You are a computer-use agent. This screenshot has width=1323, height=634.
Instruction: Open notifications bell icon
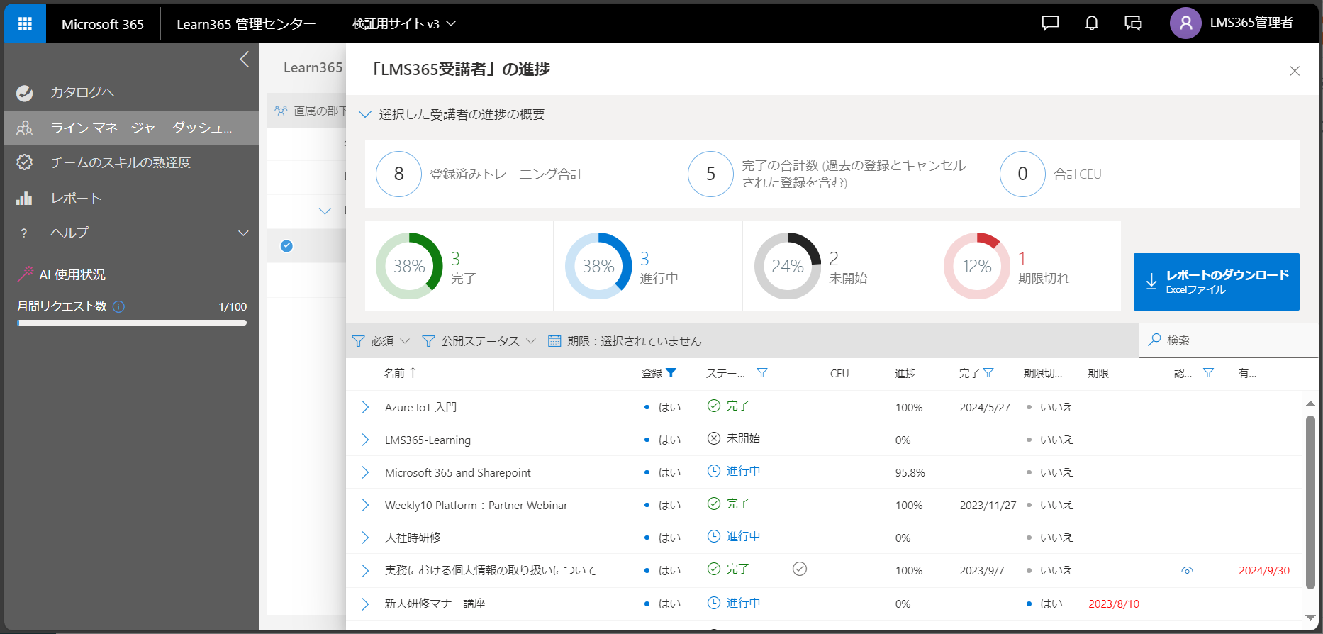1092,23
